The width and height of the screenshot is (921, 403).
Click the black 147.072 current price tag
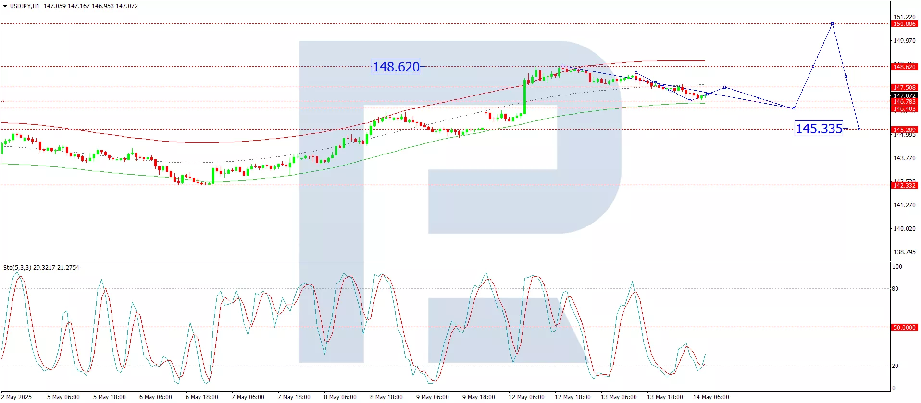[904, 95]
